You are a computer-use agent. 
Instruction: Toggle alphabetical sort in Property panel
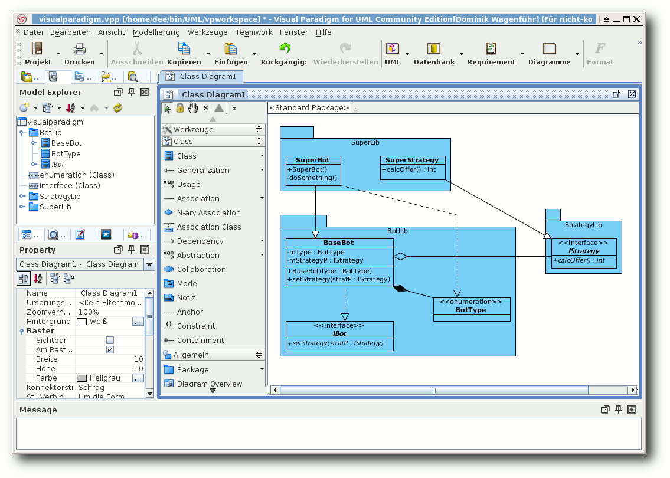[38, 279]
